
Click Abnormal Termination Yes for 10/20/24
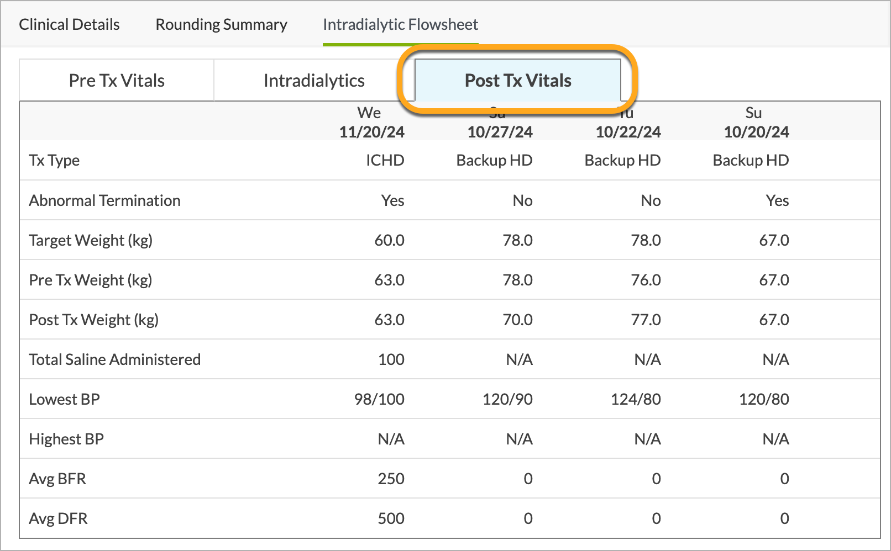(777, 200)
